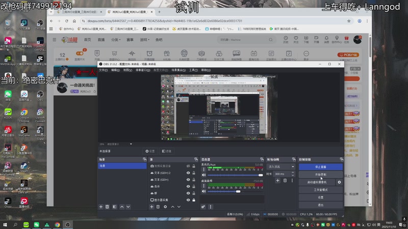Image resolution: width=408 pixels, height=229 pixels.
Task: Add a scene transition with plus icon
Action: [277, 181]
